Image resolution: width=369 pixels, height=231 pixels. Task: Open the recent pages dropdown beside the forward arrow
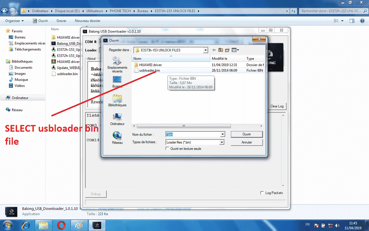tap(18, 11)
